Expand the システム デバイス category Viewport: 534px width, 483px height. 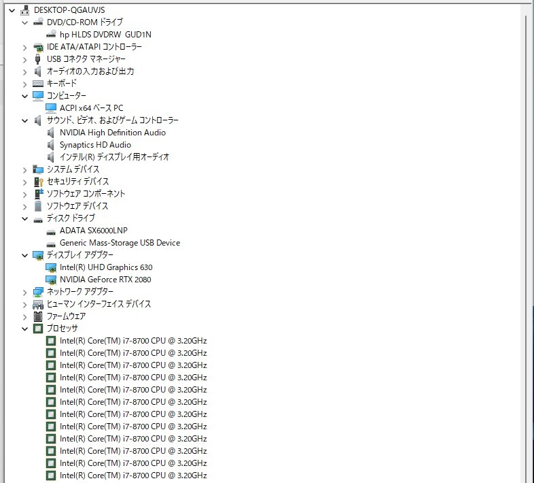[24, 170]
